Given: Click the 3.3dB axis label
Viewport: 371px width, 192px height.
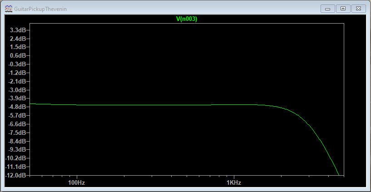Looking at the screenshot, I should (18, 30).
